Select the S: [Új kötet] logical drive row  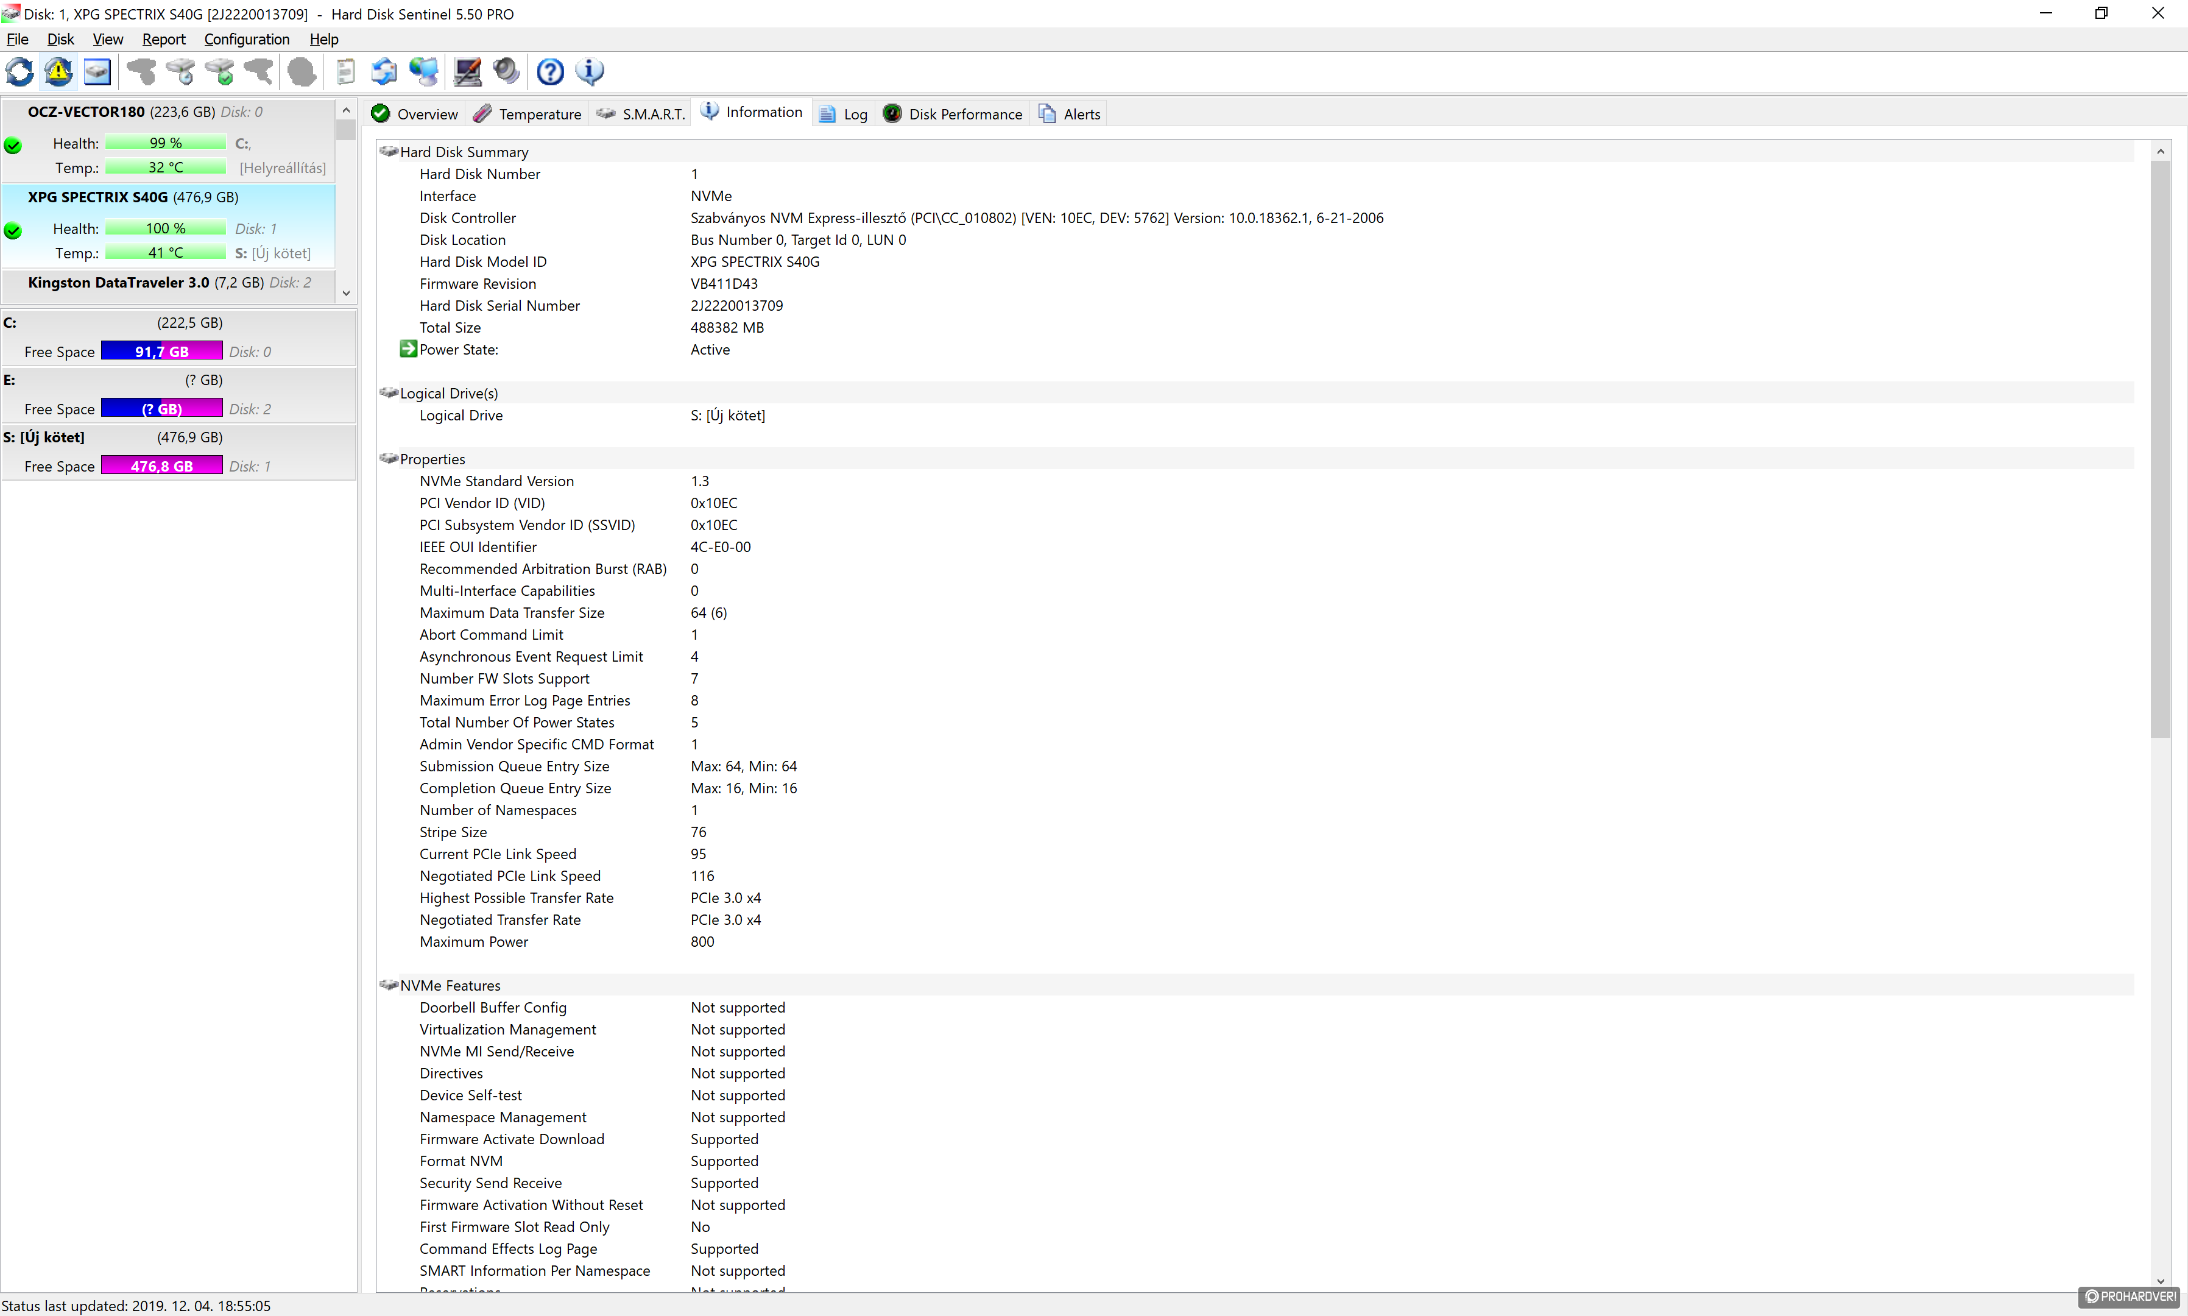click(178, 452)
